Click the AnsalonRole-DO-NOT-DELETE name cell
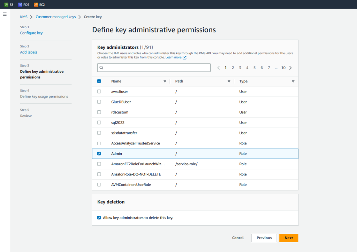Image resolution: width=357 pixels, height=252 pixels. point(136,174)
